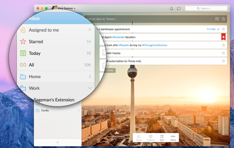Click the Sort A-Z button

(x=162, y=138)
